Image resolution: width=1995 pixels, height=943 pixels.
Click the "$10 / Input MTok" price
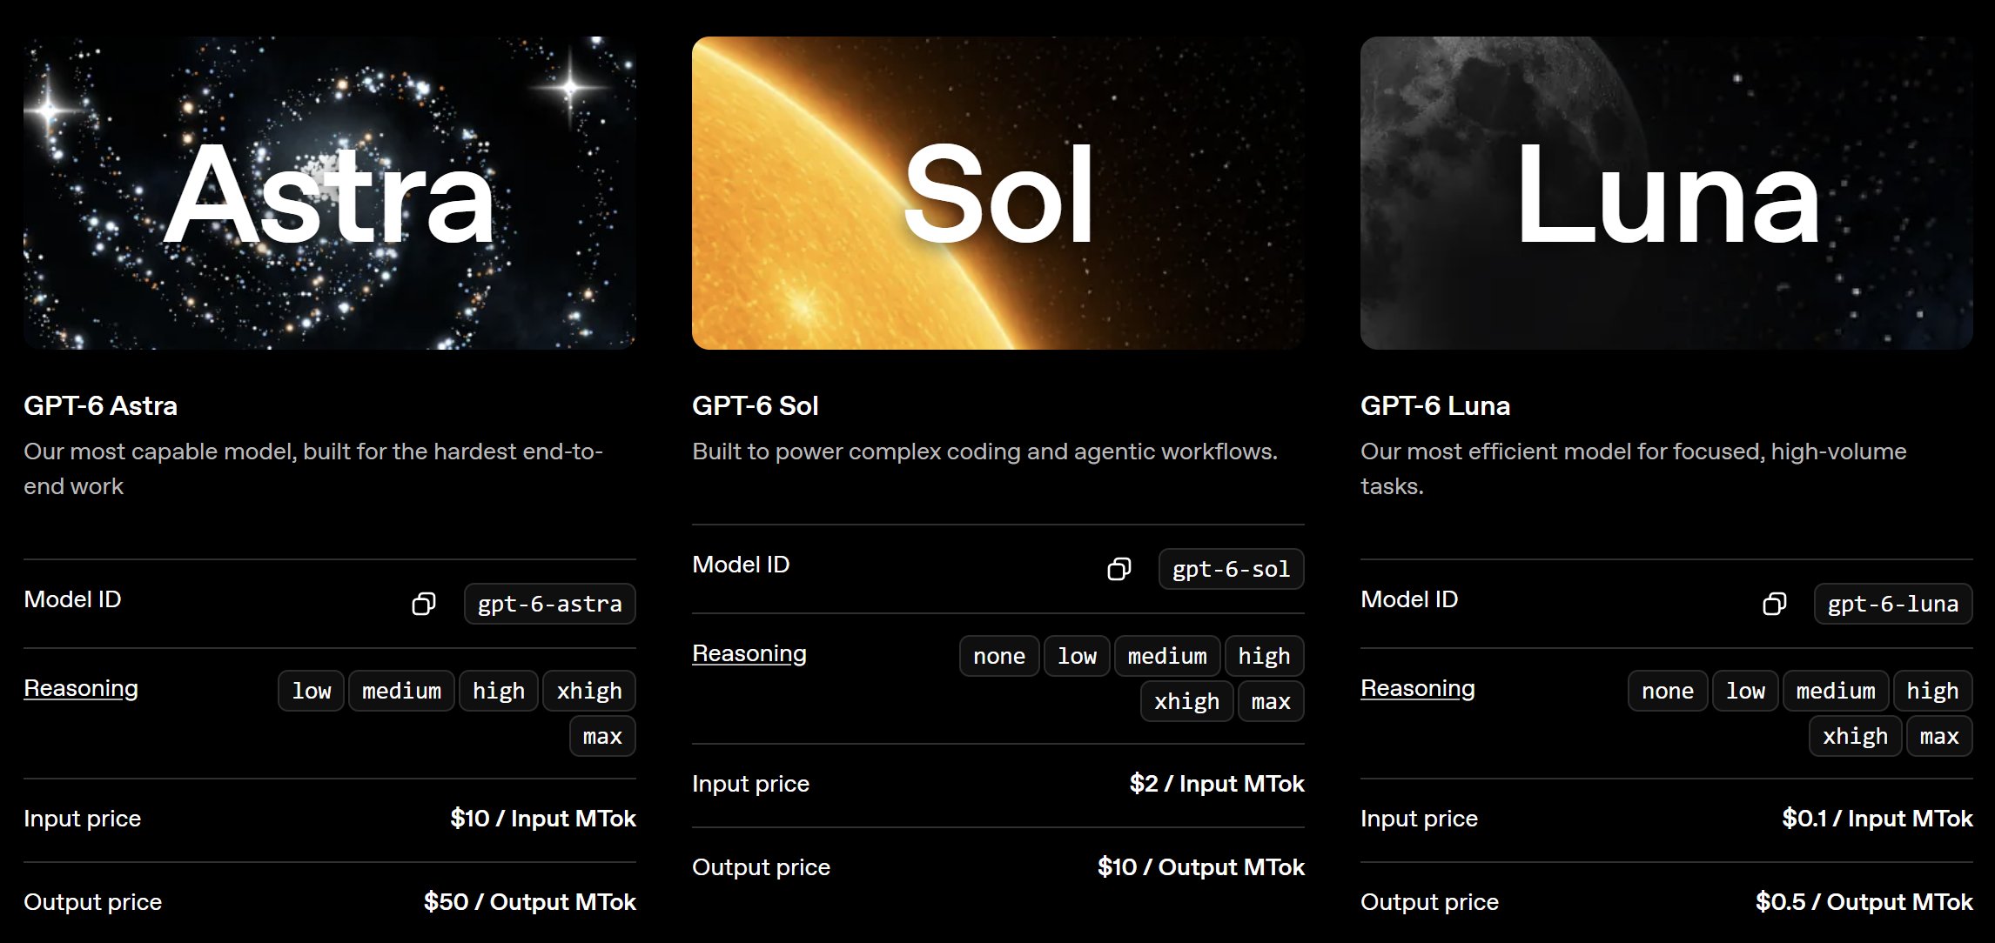(543, 819)
